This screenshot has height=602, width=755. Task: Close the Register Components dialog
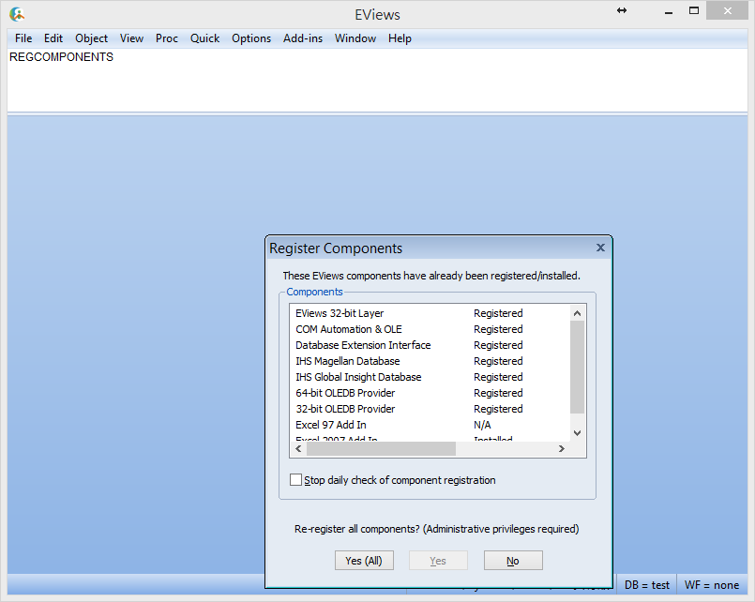tap(600, 248)
